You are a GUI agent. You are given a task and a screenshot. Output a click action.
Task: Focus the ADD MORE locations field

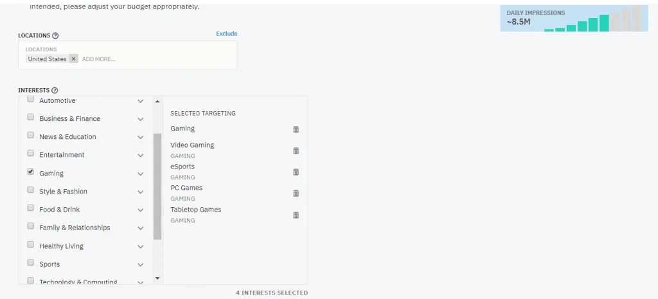(x=98, y=59)
